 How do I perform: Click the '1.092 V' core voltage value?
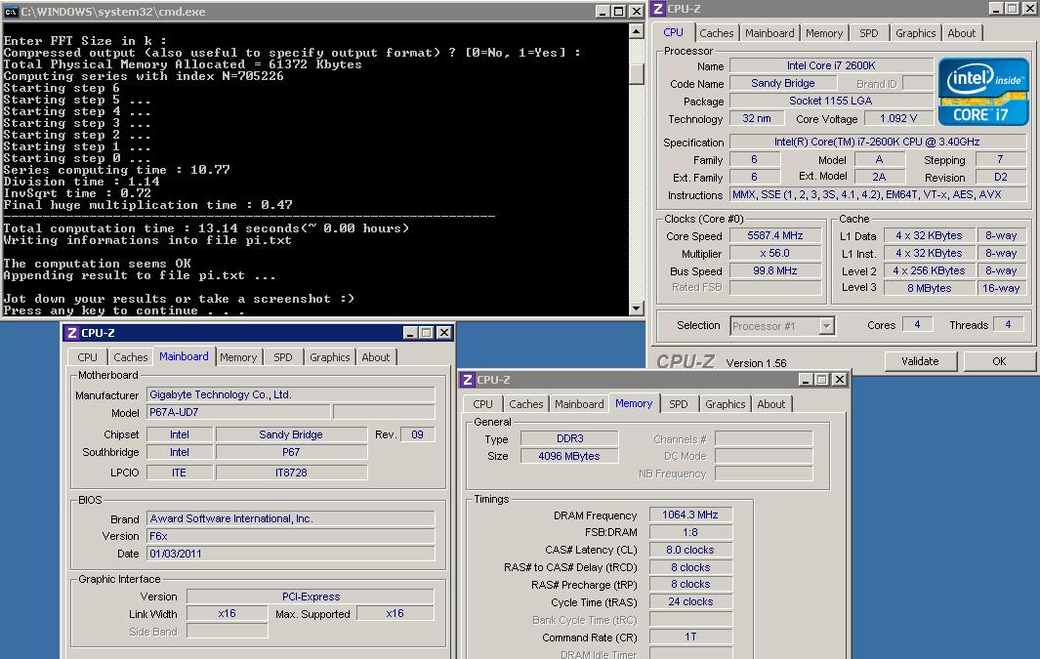(x=898, y=119)
